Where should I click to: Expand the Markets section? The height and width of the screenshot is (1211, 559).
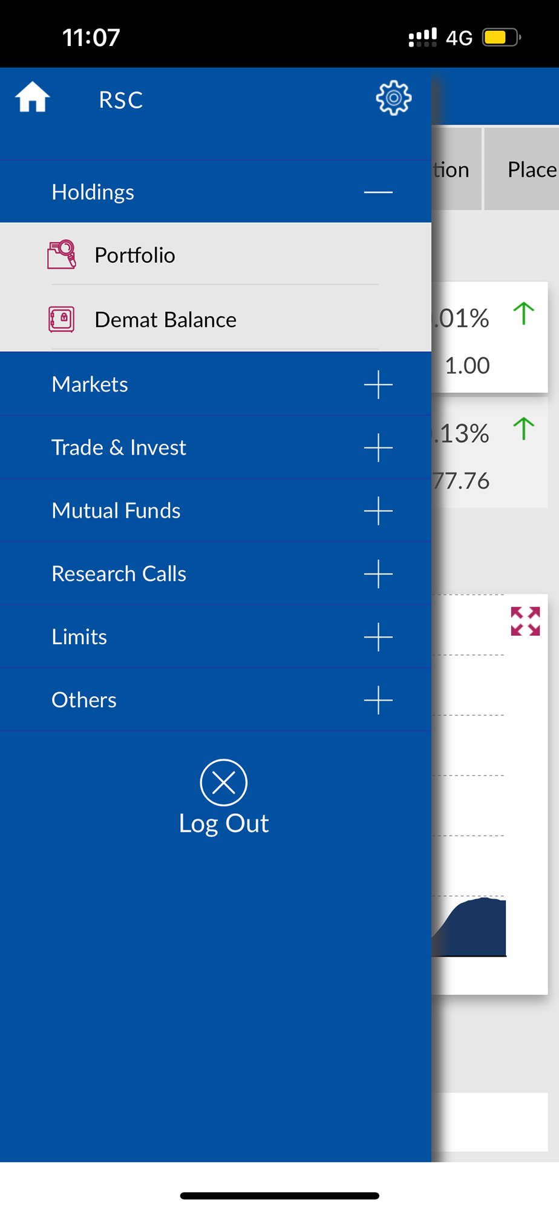[x=378, y=384]
